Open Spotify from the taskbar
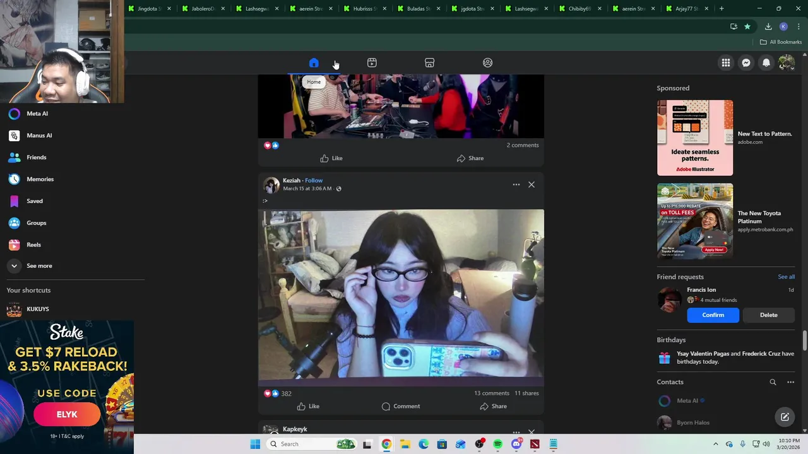Viewport: 808px width, 454px height. click(x=498, y=444)
